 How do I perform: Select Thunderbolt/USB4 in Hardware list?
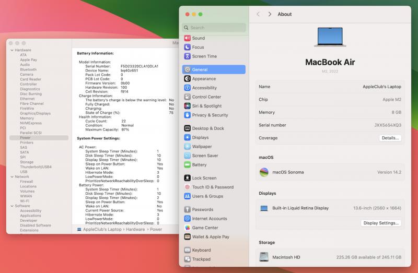click(36, 167)
